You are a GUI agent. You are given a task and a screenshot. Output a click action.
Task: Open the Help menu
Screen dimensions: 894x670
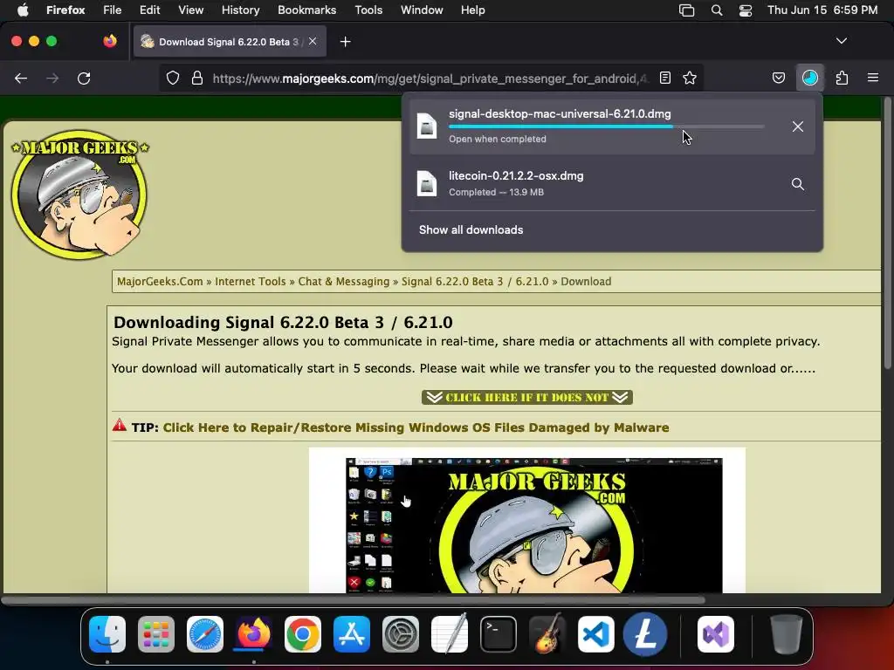point(472,10)
